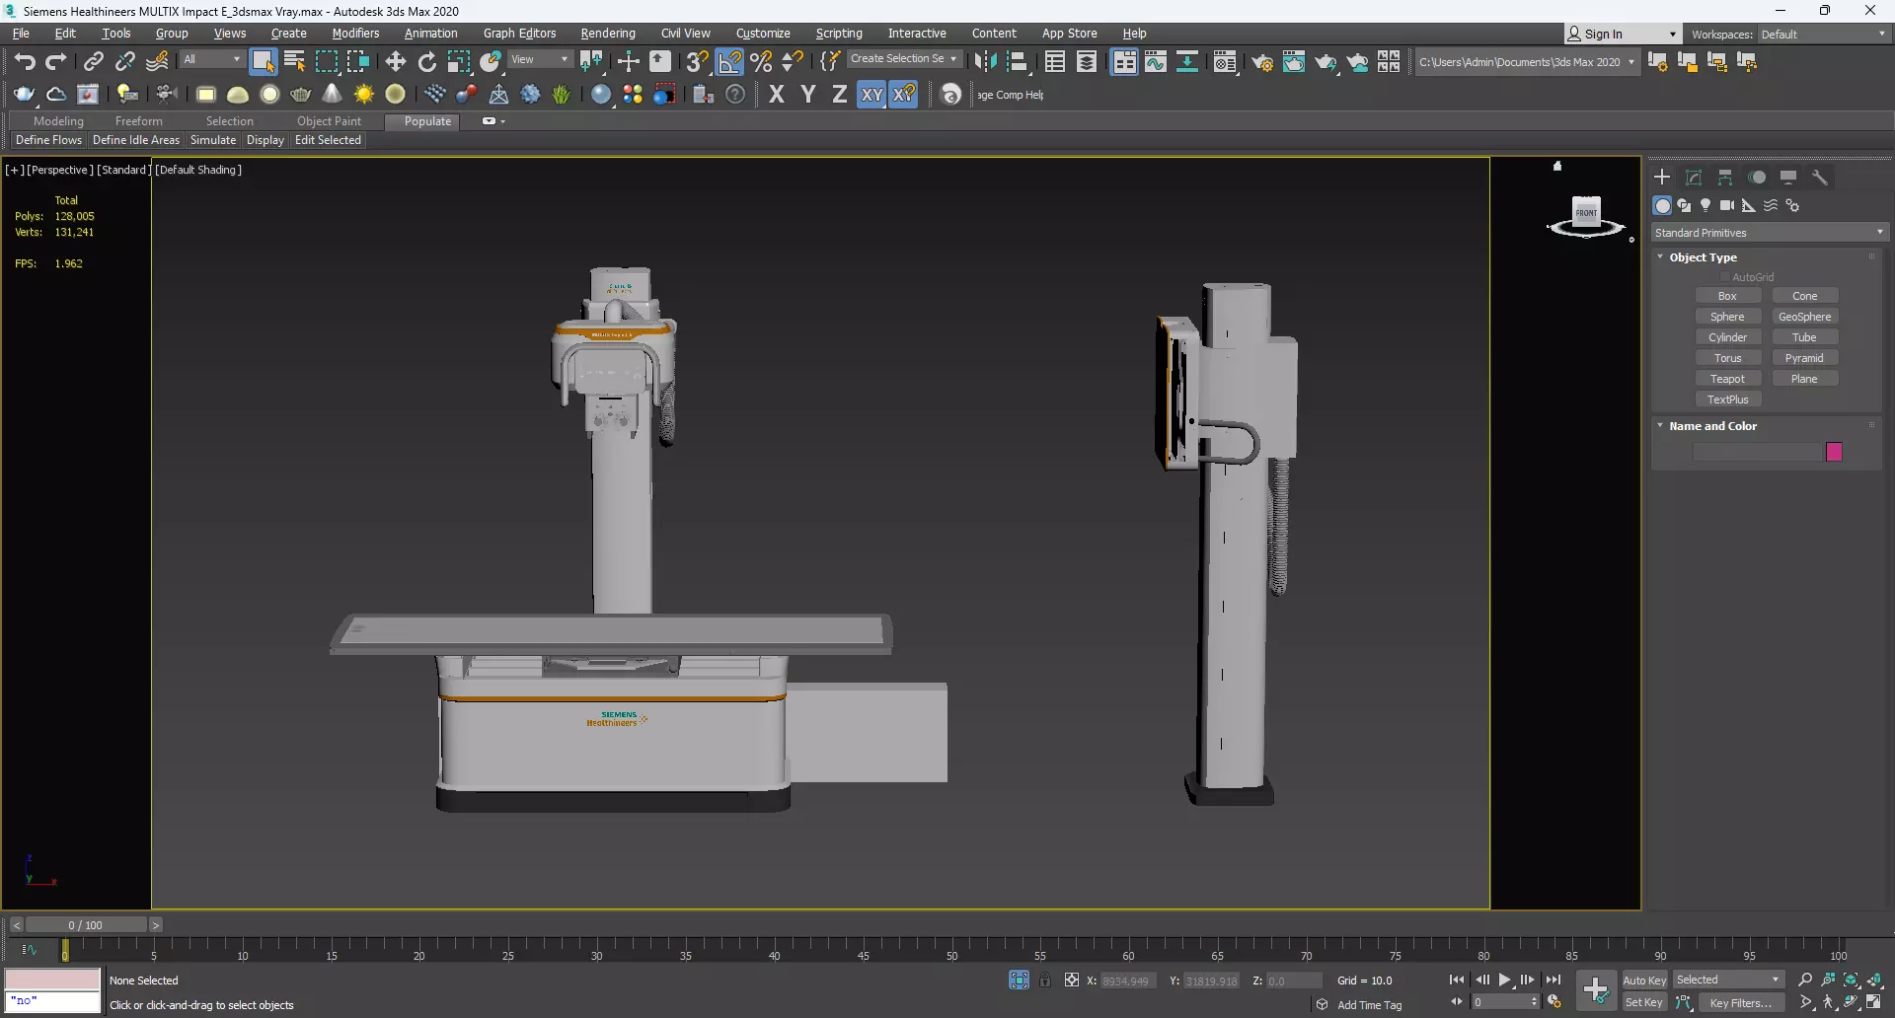Click Restrict to Z axis icon

tap(840, 95)
